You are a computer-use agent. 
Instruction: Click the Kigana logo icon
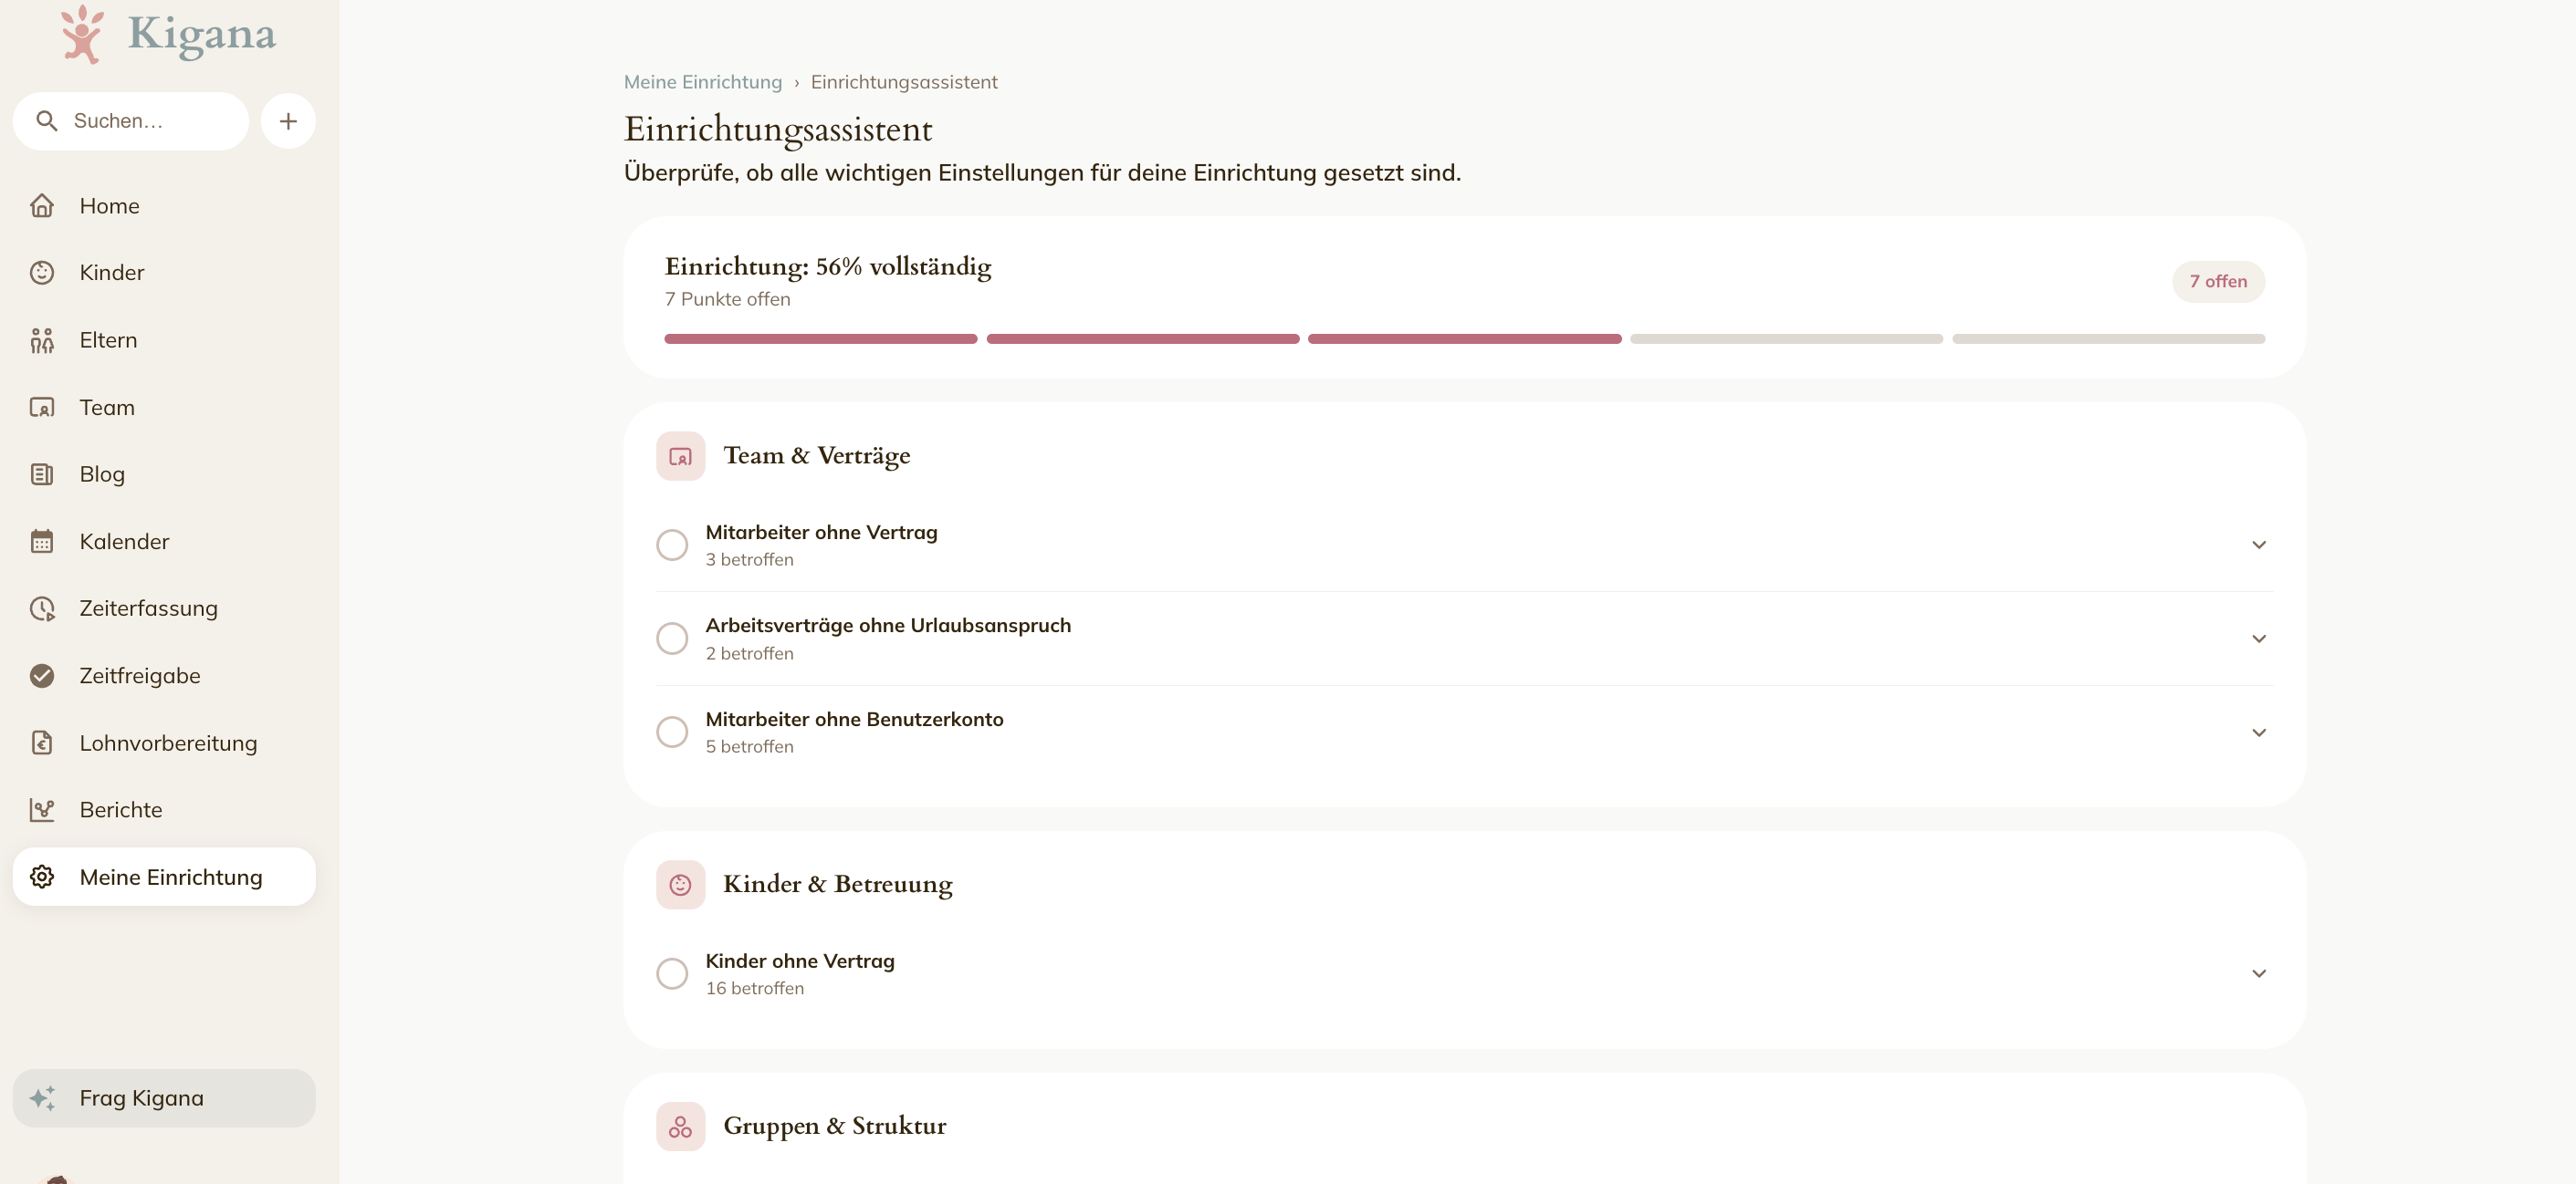click(82, 34)
